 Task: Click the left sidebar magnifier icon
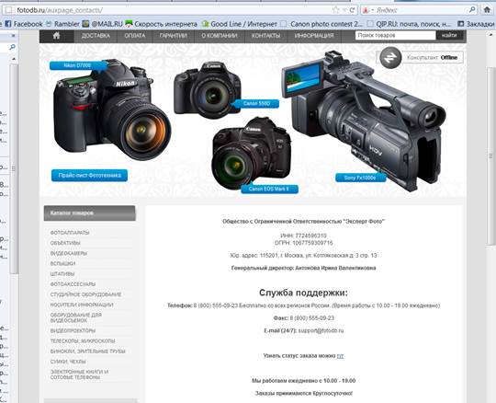(12, 47)
